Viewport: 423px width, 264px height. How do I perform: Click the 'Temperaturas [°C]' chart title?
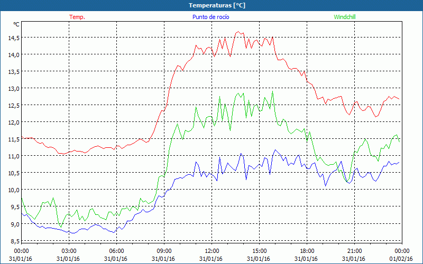pos(217,5)
